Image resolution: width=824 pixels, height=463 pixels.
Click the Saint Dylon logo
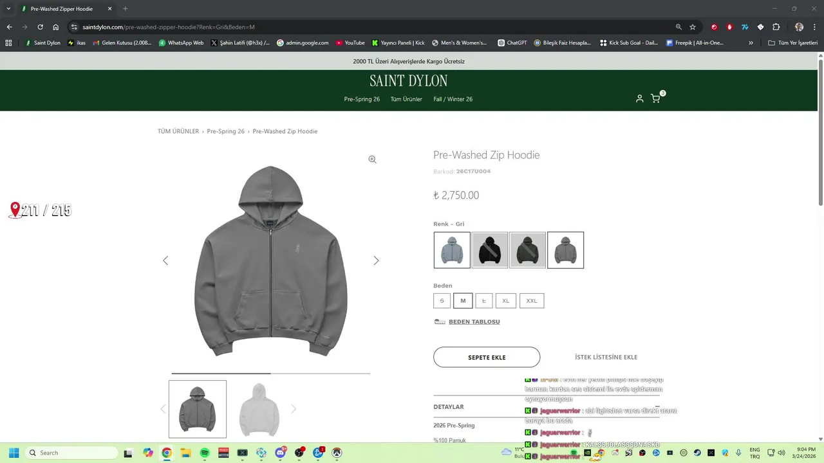[409, 81]
